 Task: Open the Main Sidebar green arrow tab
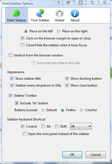16,15
